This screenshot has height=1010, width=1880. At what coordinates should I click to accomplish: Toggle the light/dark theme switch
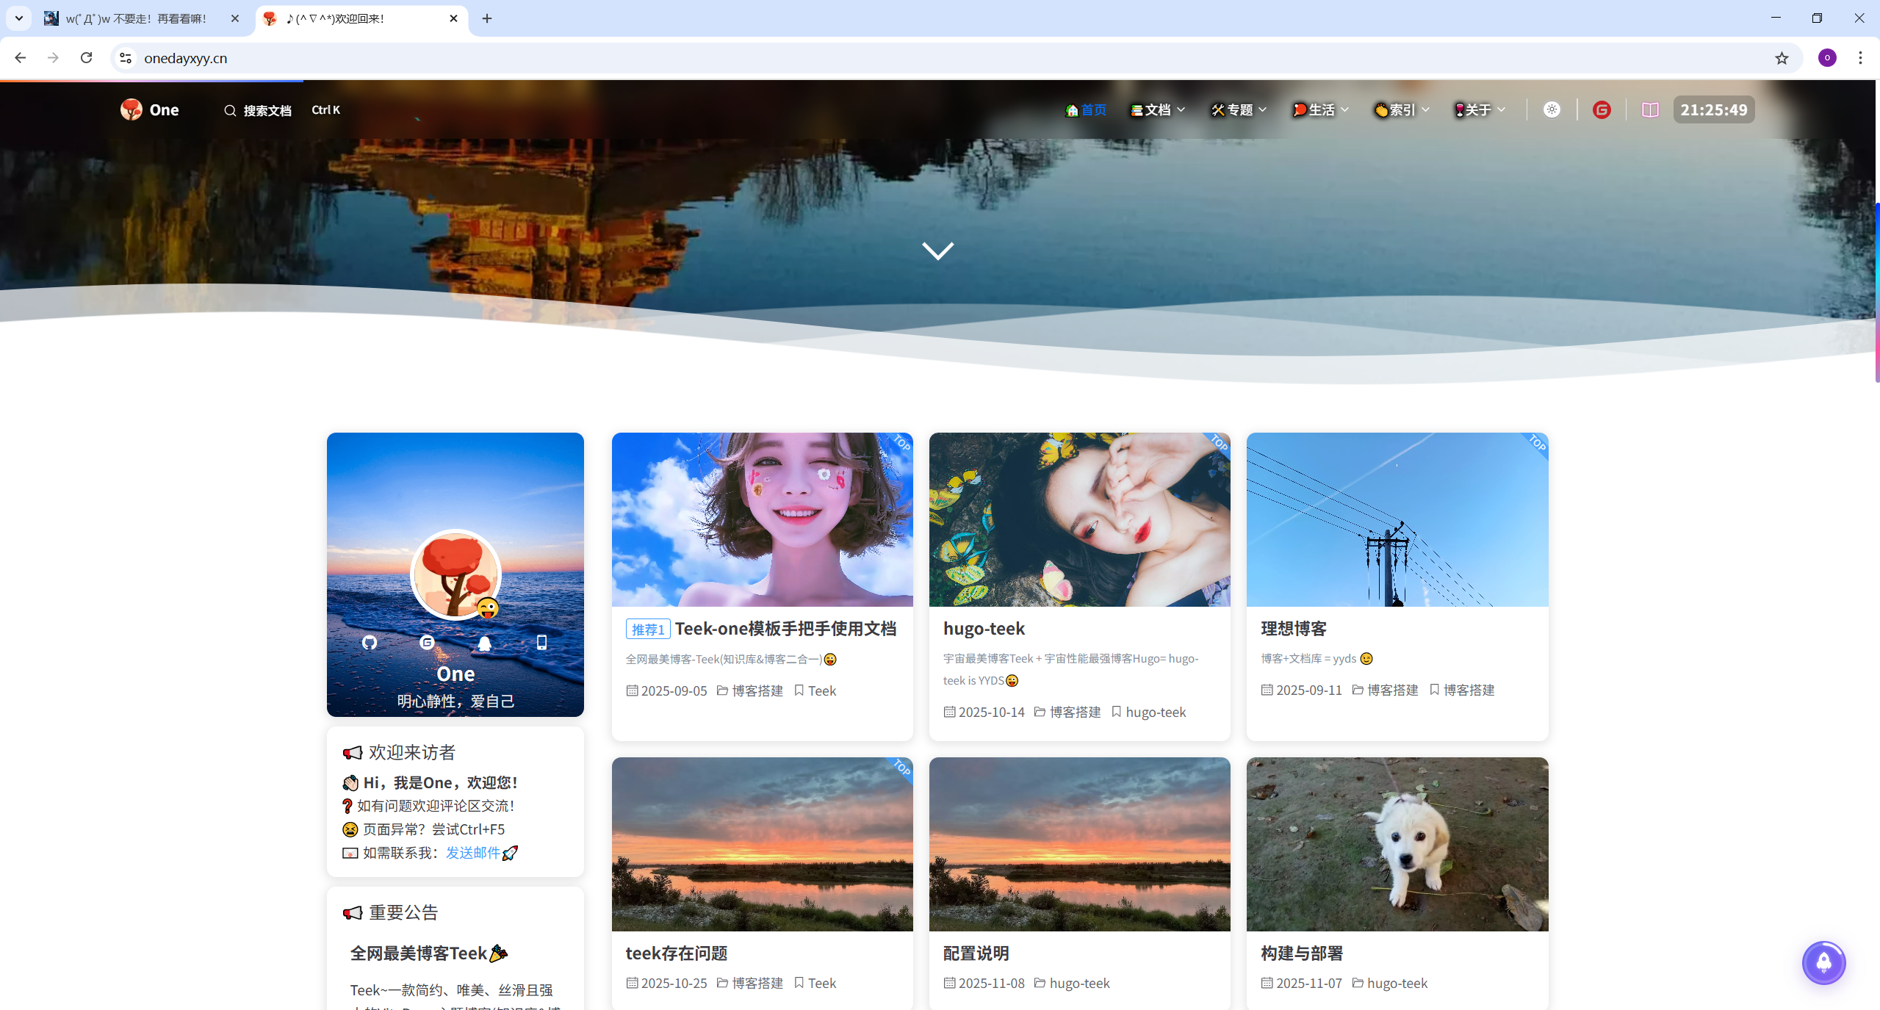(1552, 110)
